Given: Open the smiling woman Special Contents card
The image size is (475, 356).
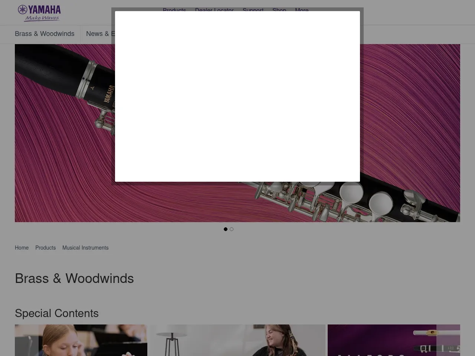Looking at the screenshot, I should pyautogui.click(x=237, y=340).
